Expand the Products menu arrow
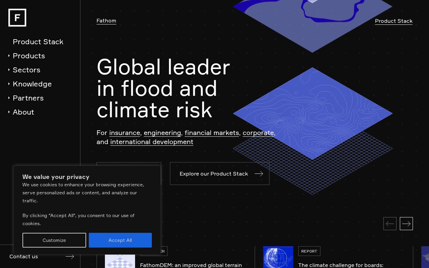This screenshot has width=429, height=268. point(9,56)
